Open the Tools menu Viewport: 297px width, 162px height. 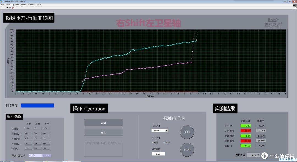pos(23,5)
